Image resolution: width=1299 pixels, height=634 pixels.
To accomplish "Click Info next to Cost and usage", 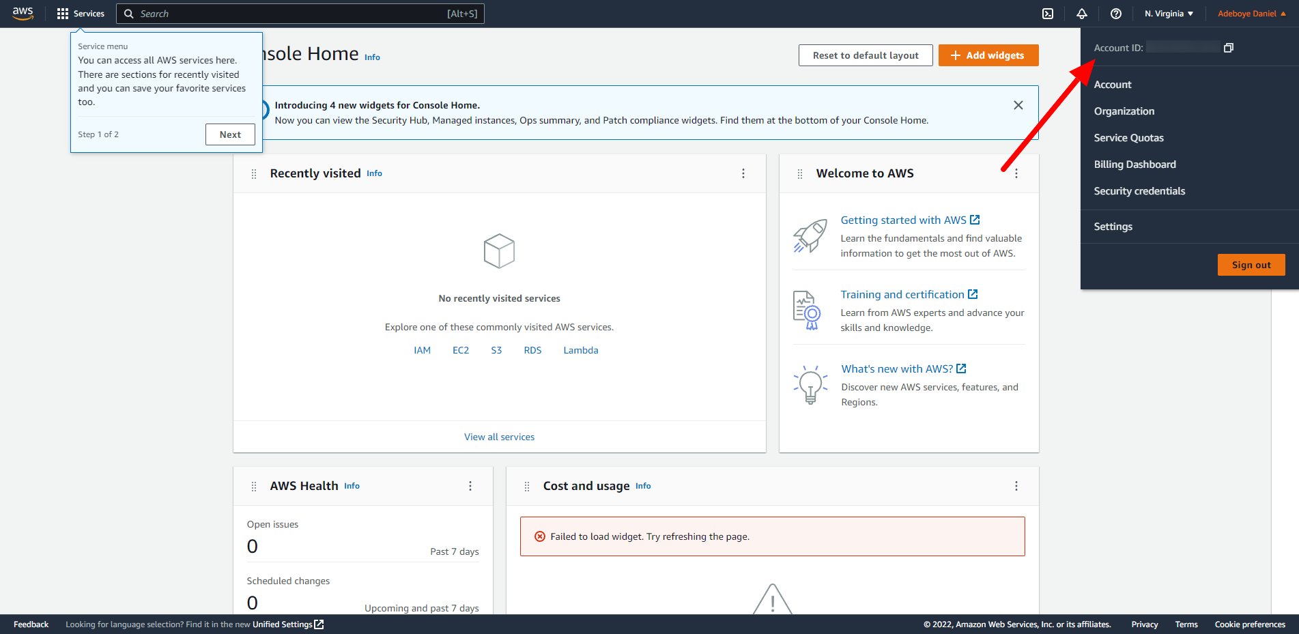I will click(x=643, y=486).
